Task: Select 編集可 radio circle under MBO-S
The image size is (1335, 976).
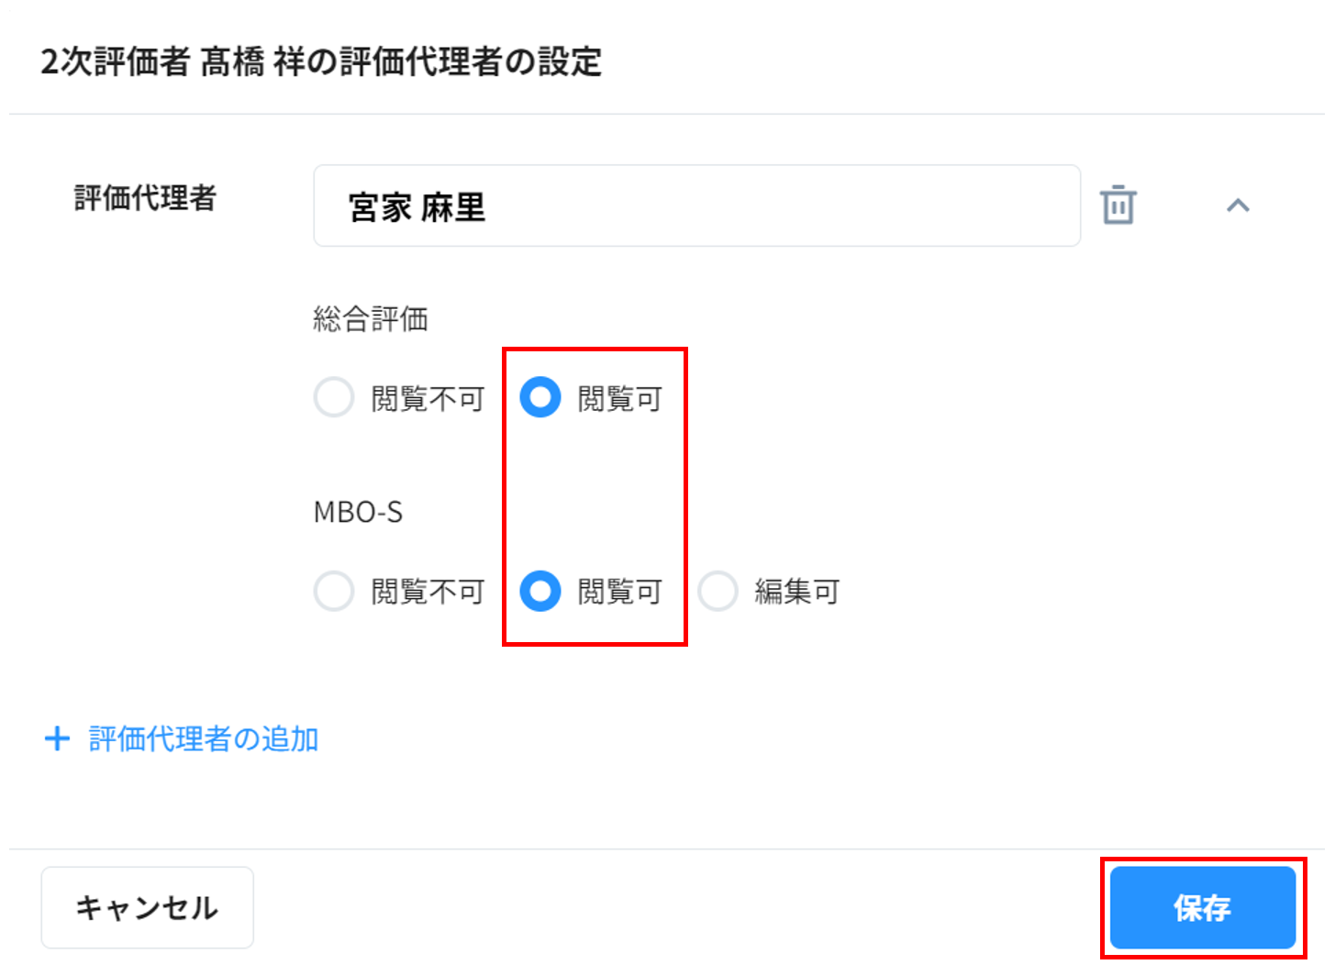Action: click(718, 592)
